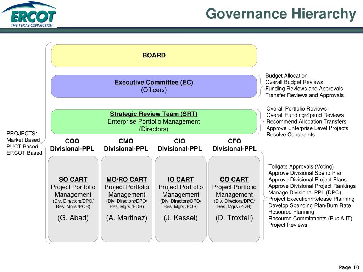Click Transfer Reviews and Approvals text
This screenshot has width=363, height=272.
pyautogui.click(x=305, y=95)
